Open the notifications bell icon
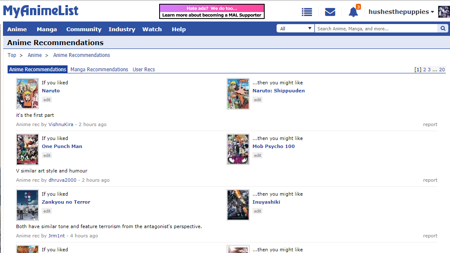 (353, 12)
